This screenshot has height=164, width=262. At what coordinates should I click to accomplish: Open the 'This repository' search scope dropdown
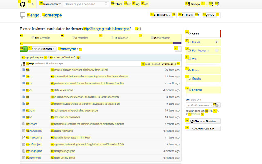pos(51,4)
